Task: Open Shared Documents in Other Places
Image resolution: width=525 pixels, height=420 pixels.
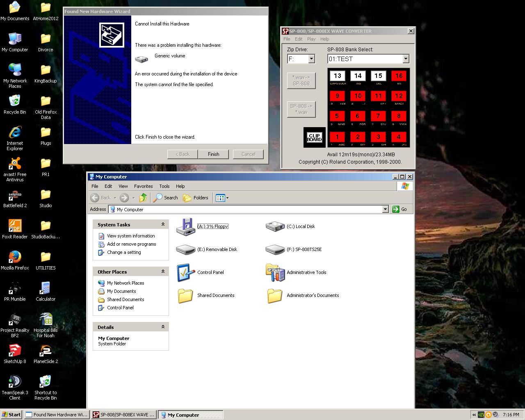Action: [x=126, y=299]
